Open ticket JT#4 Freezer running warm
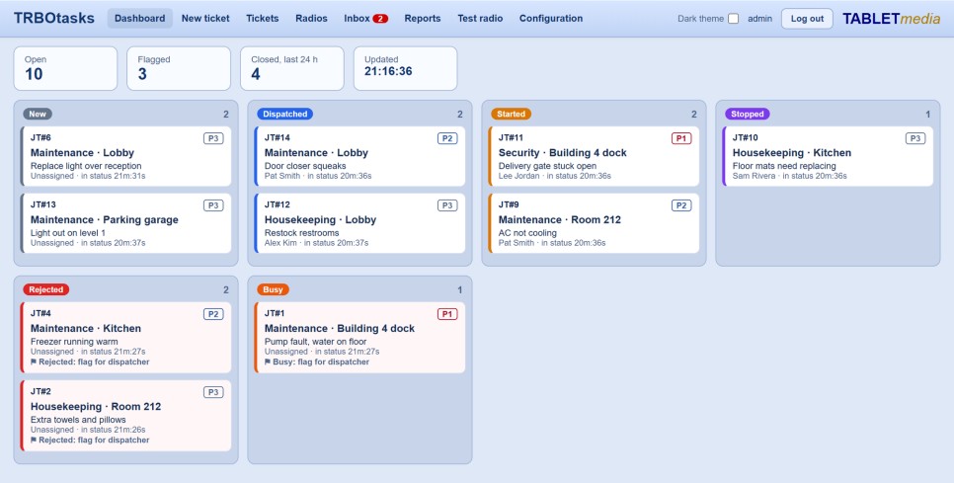This screenshot has width=954, height=483. point(126,338)
